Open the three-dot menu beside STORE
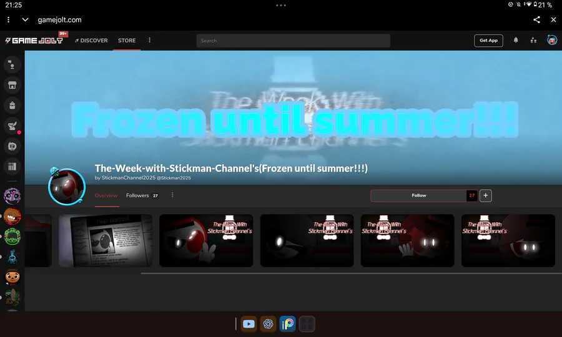The height and width of the screenshot is (337, 562). (149, 40)
